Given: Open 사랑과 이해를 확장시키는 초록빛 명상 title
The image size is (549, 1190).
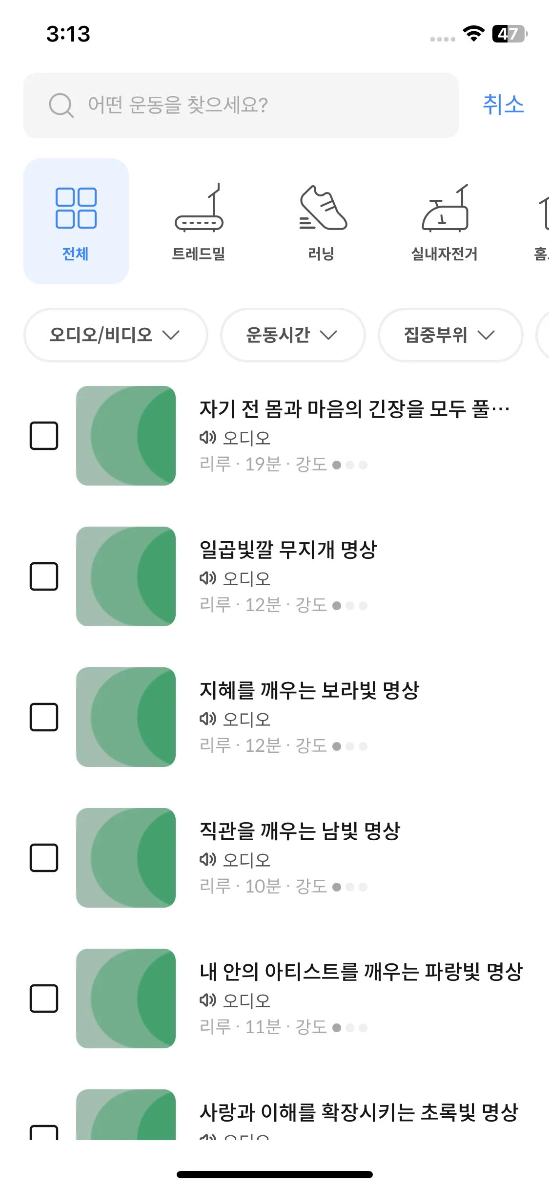Looking at the screenshot, I should 359,1112.
